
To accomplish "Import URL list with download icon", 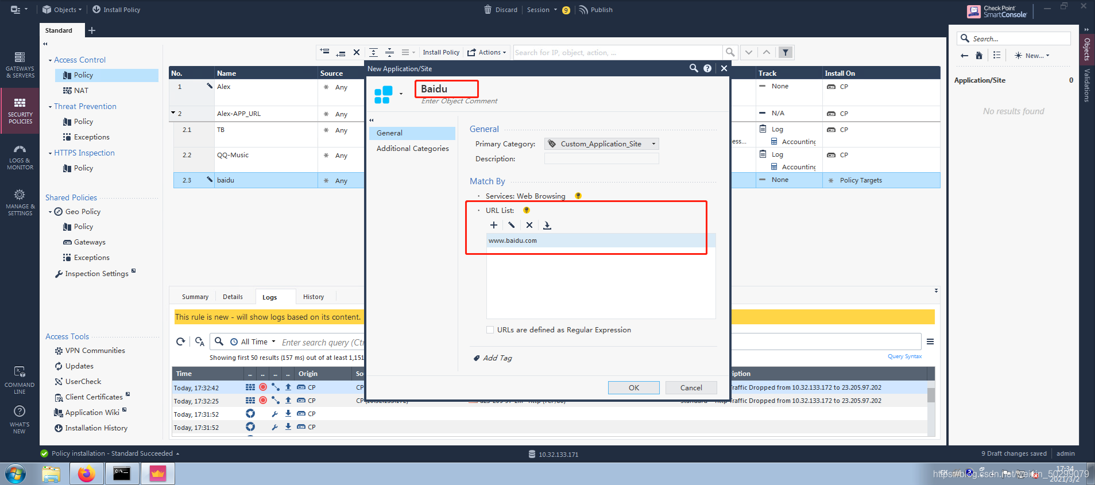I will (x=547, y=225).
